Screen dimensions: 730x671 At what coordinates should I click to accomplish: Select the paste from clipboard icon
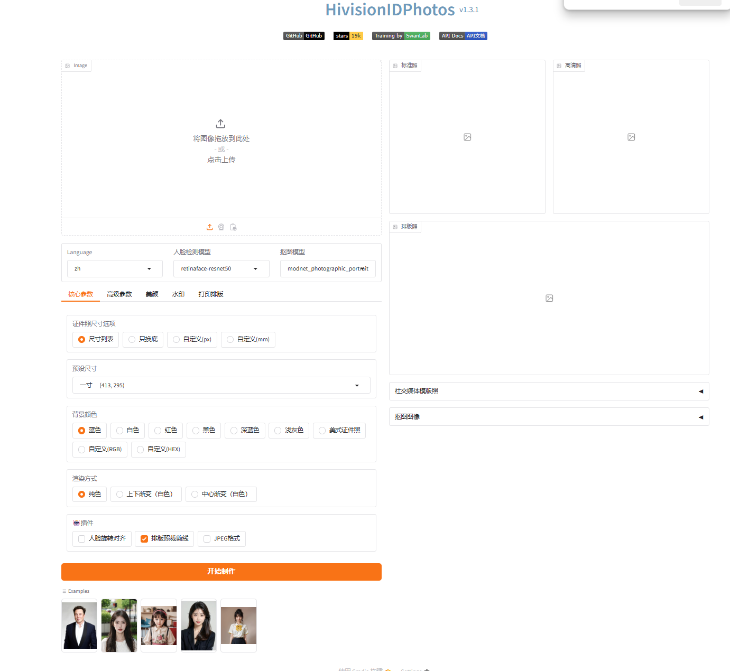pyautogui.click(x=233, y=227)
